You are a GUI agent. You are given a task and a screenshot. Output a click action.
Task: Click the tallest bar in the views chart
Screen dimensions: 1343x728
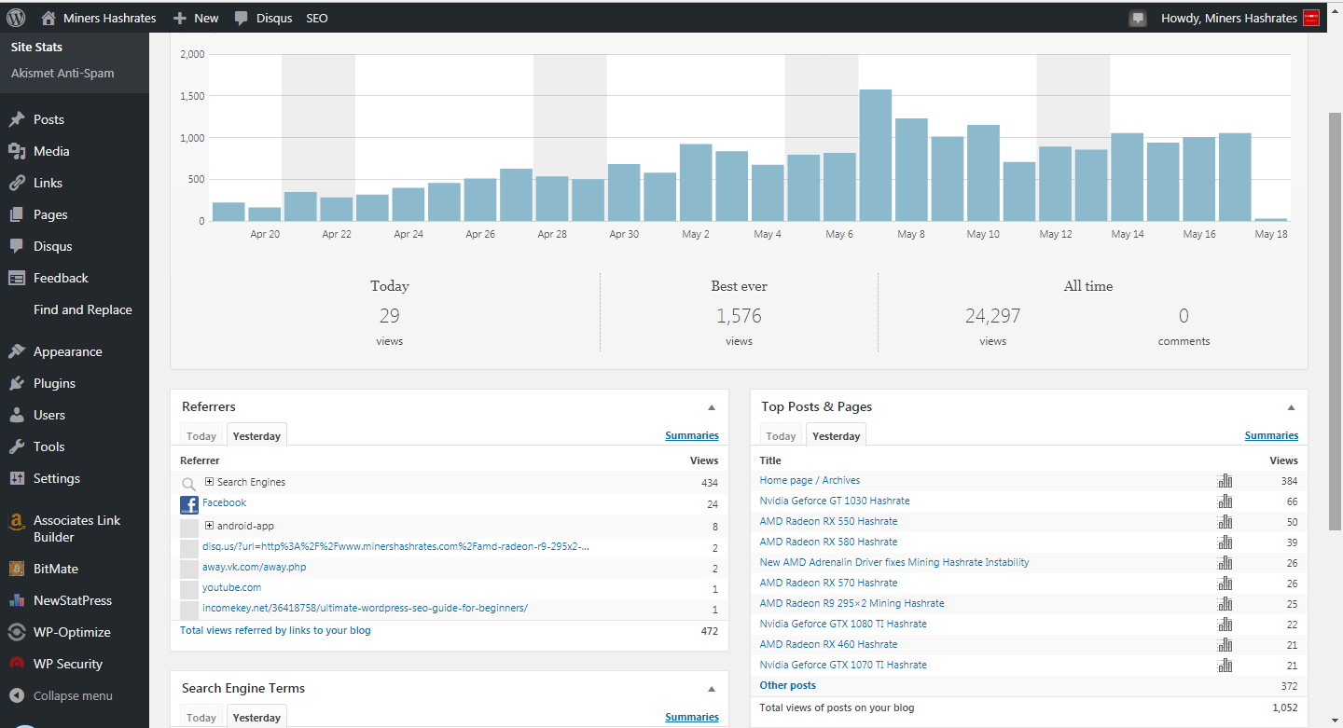point(875,155)
